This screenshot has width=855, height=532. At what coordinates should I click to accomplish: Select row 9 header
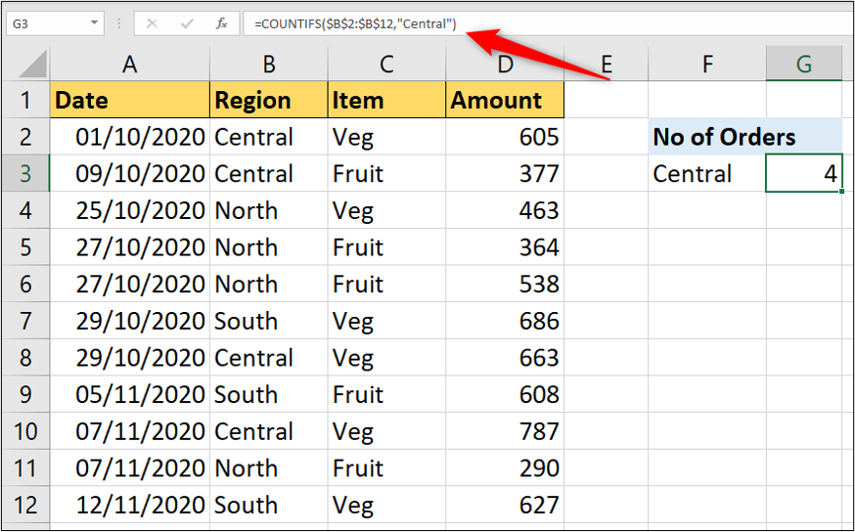tap(25, 394)
